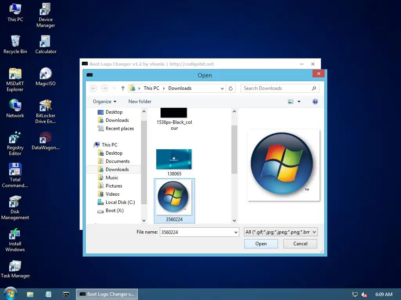This screenshot has width=401, height=300.
Task: Open Task Manager desktop shortcut
Action: coord(15,269)
